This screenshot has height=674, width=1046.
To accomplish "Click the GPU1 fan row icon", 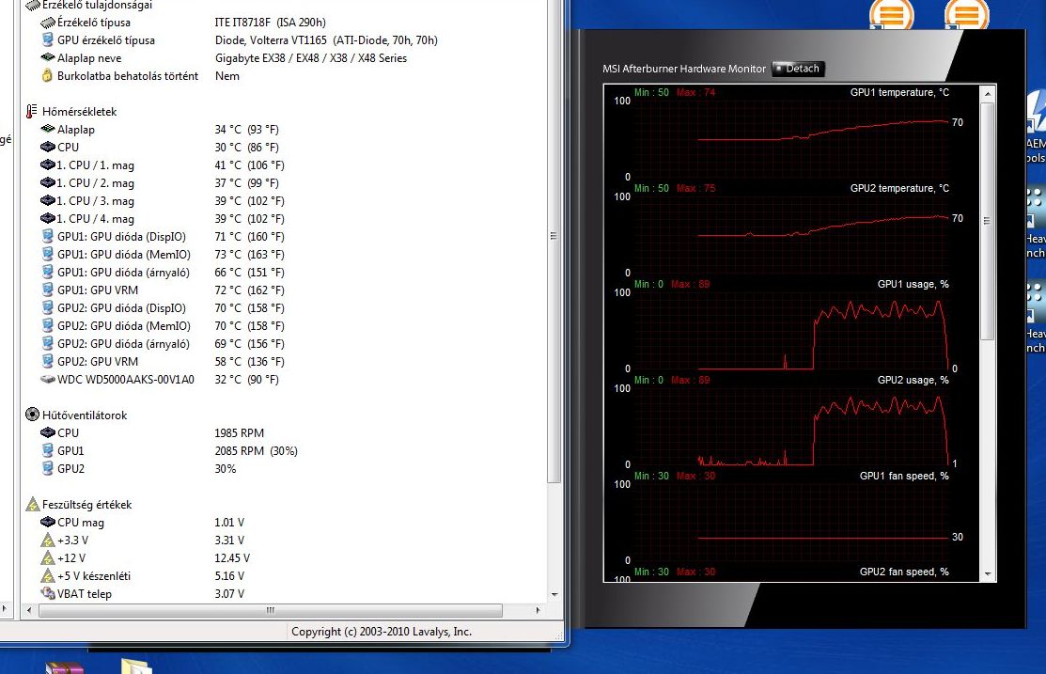I will [47, 450].
